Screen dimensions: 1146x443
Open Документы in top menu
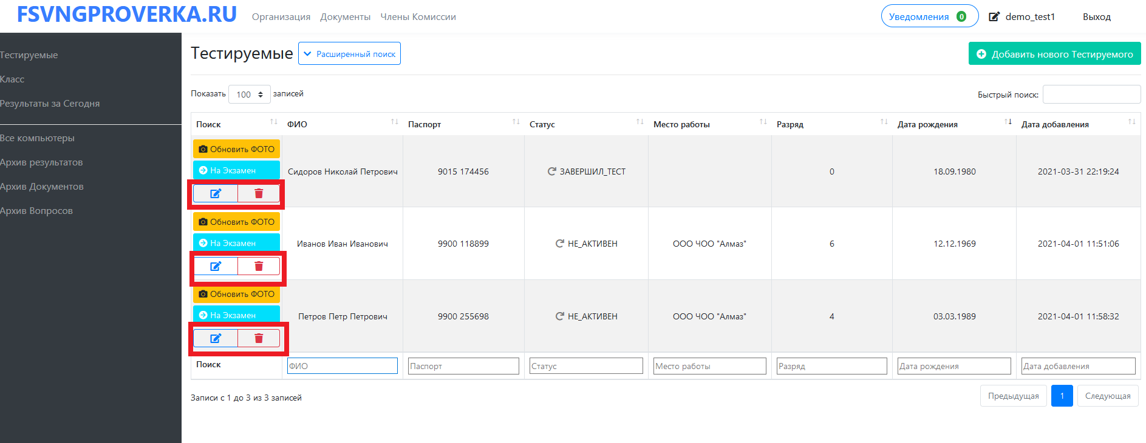click(x=345, y=17)
